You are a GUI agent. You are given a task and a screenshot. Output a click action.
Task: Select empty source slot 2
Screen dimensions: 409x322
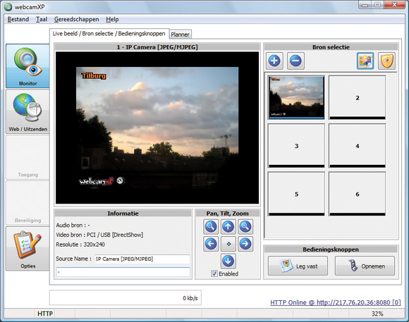[x=357, y=97]
